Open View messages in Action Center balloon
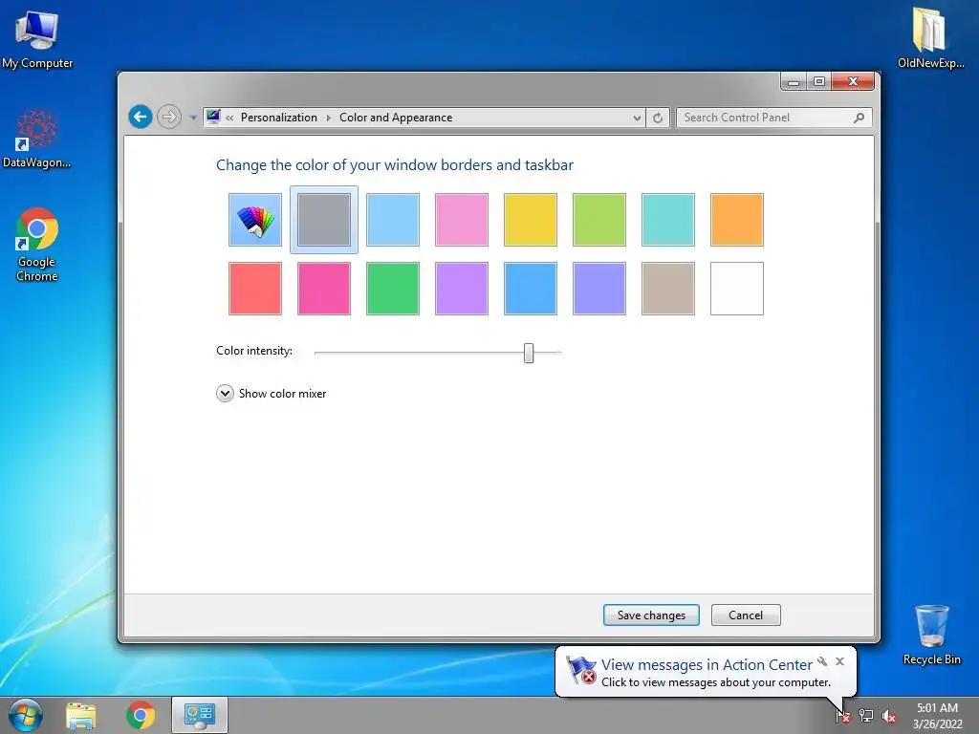 click(707, 665)
